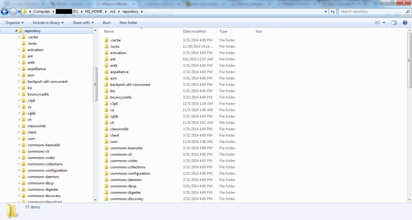Expand the .cache node in tree
The image size is (412, 220).
19,37
